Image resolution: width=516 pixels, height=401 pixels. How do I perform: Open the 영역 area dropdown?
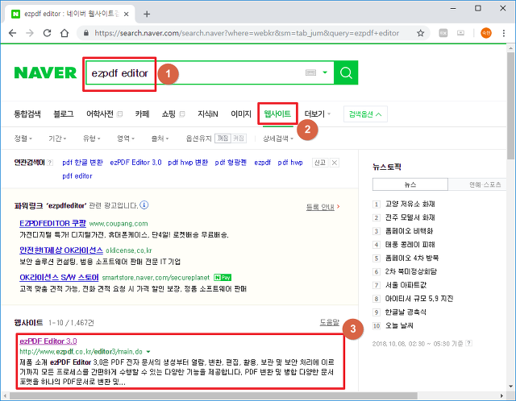[126, 138]
